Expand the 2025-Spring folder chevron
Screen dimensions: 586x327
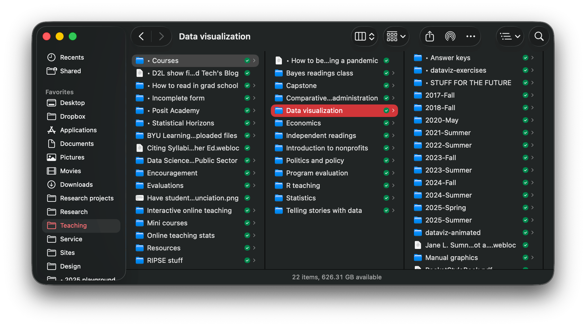click(532, 207)
